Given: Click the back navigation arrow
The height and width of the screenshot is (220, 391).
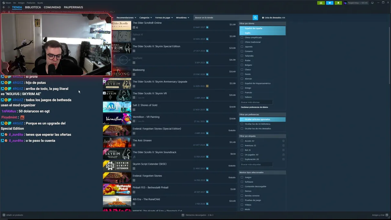Looking at the screenshot, I should [x=4, y=7].
